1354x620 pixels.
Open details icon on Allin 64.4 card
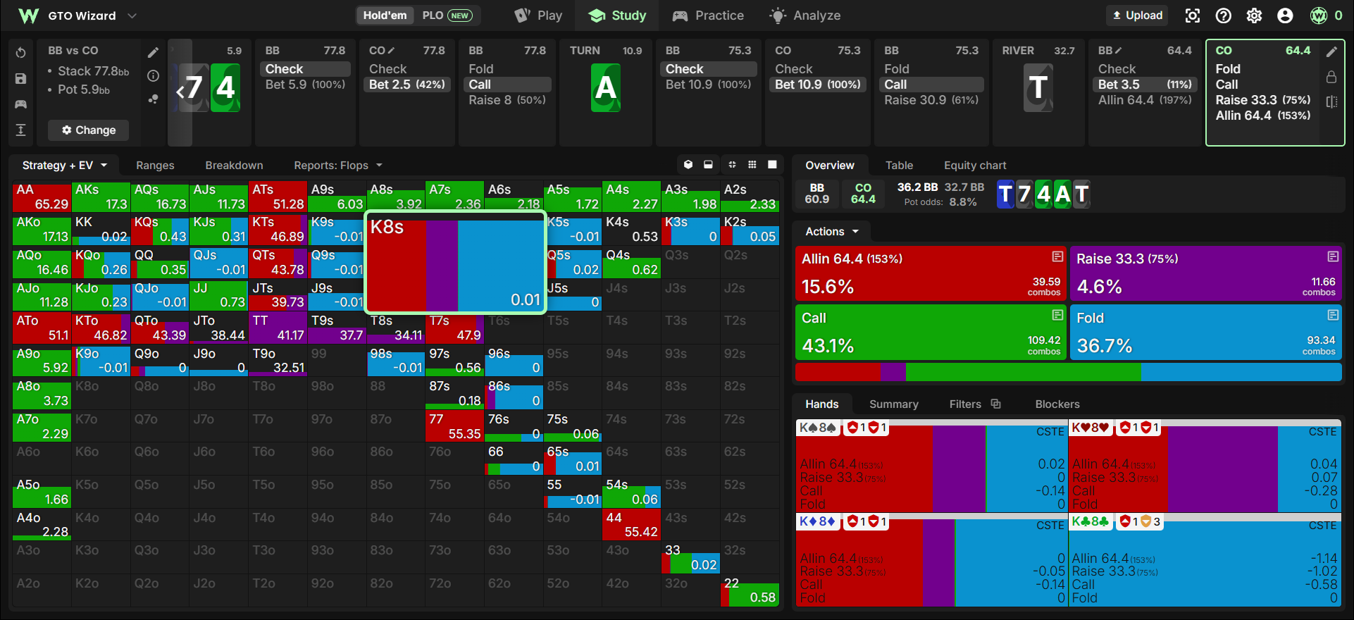[x=1057, y=256]
